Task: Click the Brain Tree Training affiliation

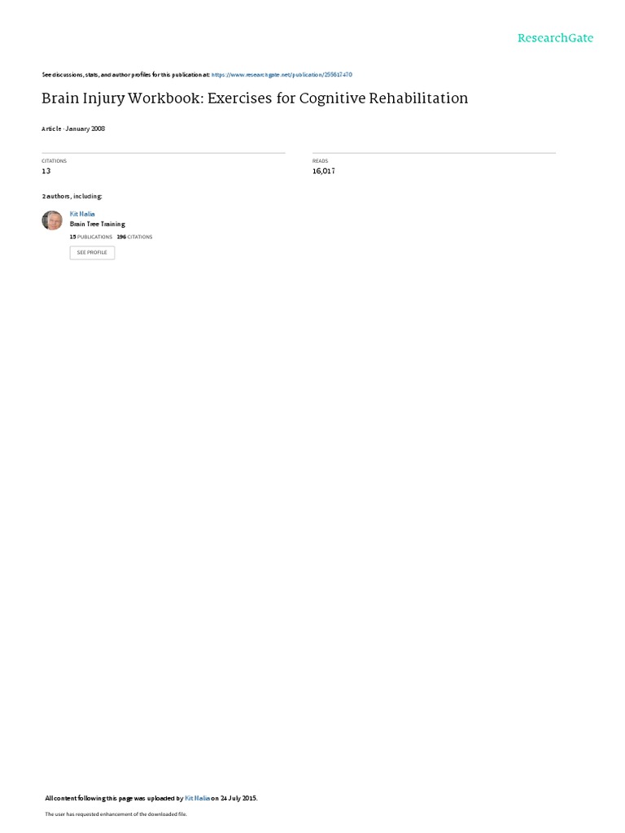Action: (98, 225)
